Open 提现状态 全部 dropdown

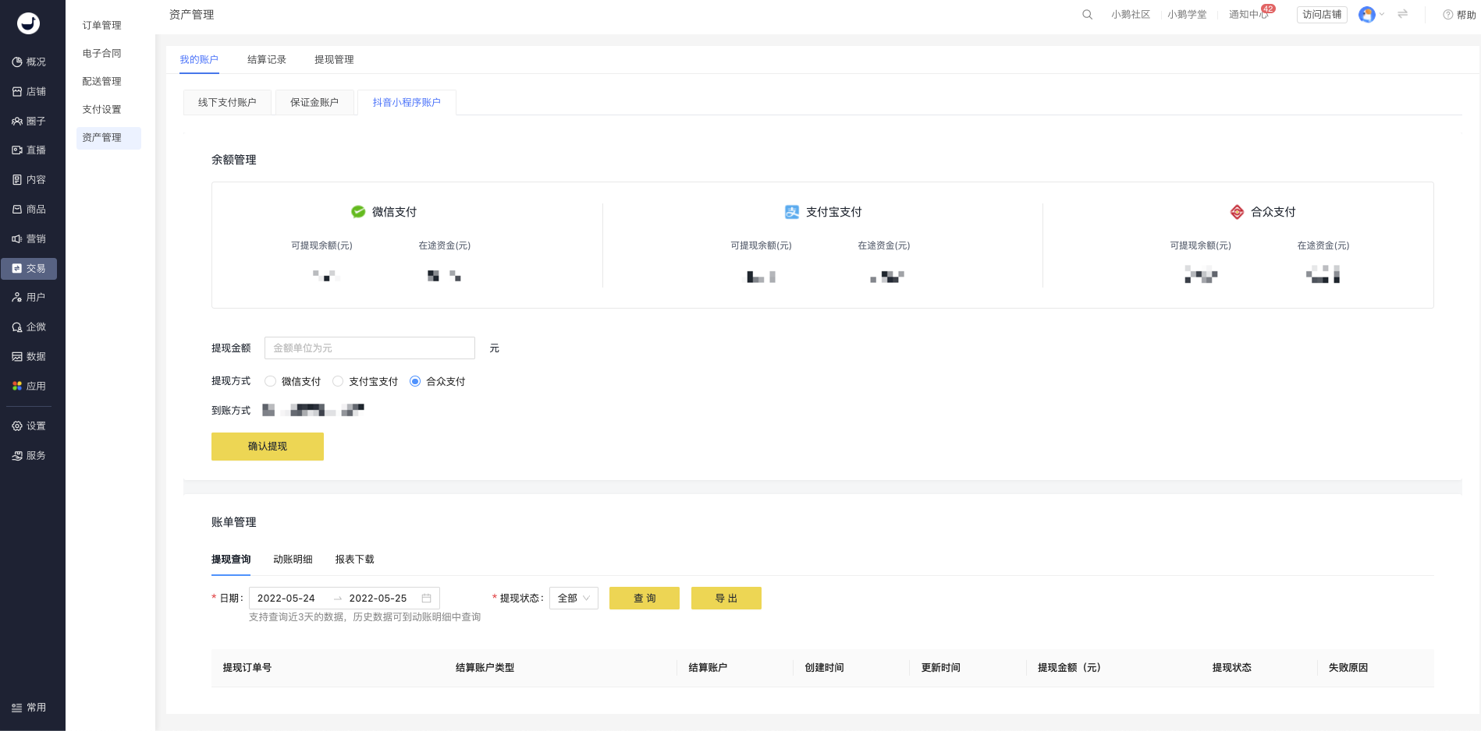[574, 598]
